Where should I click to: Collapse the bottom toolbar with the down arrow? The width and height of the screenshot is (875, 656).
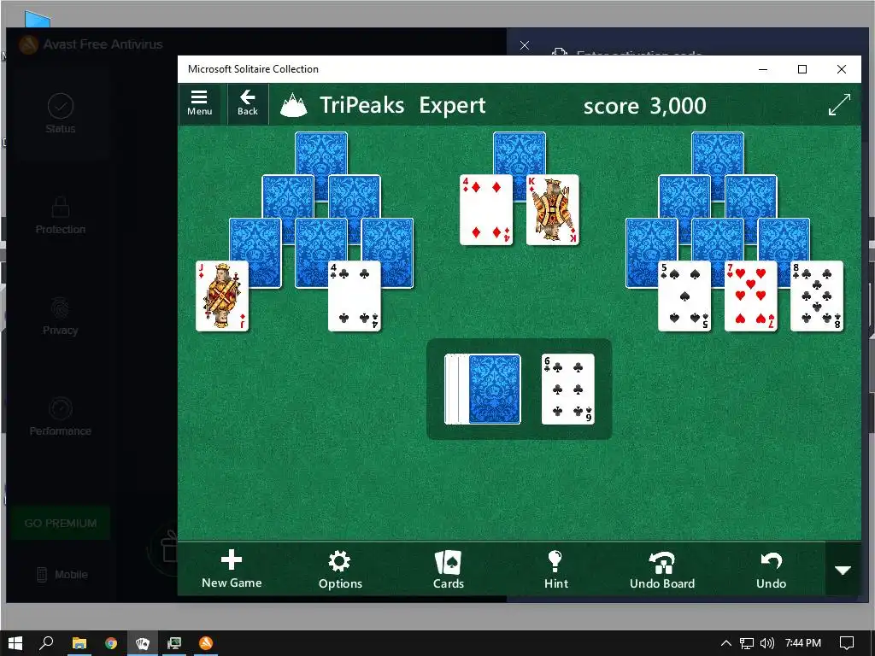[843, 570]
